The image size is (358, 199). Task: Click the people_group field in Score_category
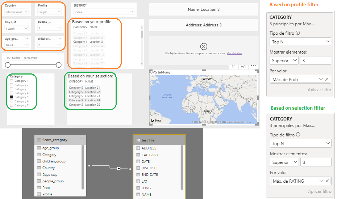point(53,181)
